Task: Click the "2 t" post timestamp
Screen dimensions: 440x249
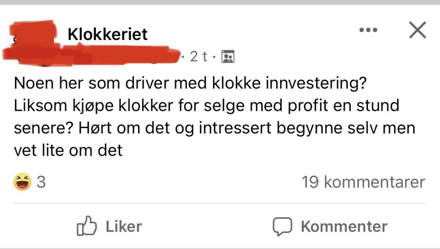Action: coord(198,57)
